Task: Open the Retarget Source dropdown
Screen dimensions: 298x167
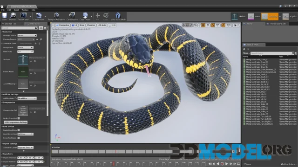Action: [x=27, y=35]
